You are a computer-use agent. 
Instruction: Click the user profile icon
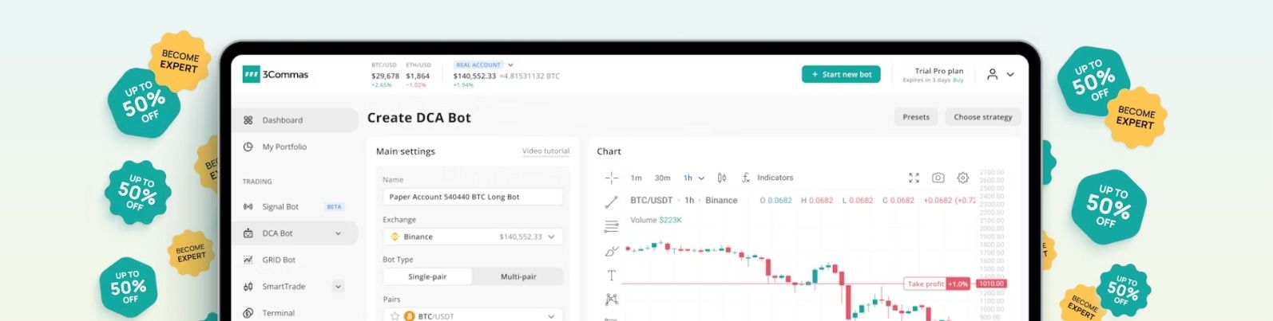pos(992,74)
